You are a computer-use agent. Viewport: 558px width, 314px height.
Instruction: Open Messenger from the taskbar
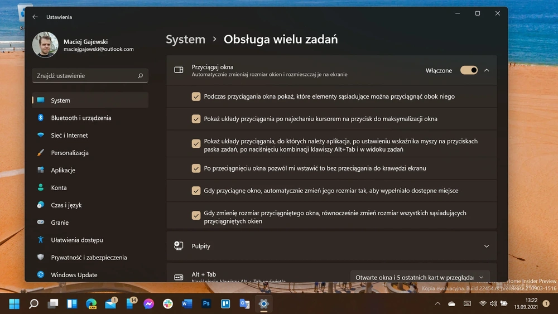coord(149,304)
